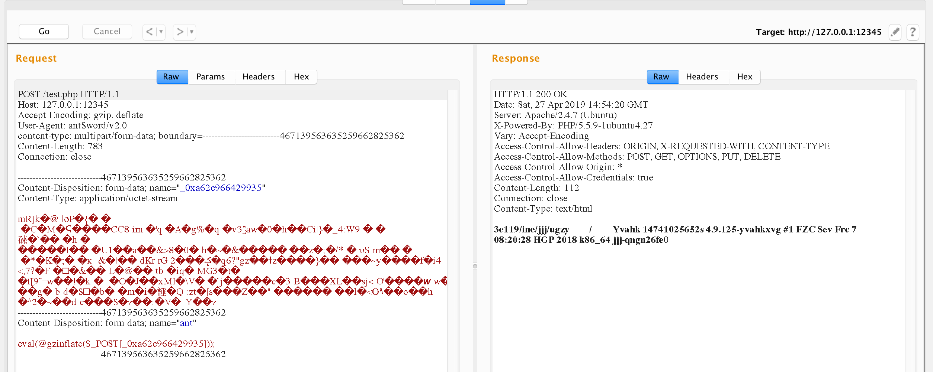
Task: Cancel the pending request
Action: pos(107,31)
